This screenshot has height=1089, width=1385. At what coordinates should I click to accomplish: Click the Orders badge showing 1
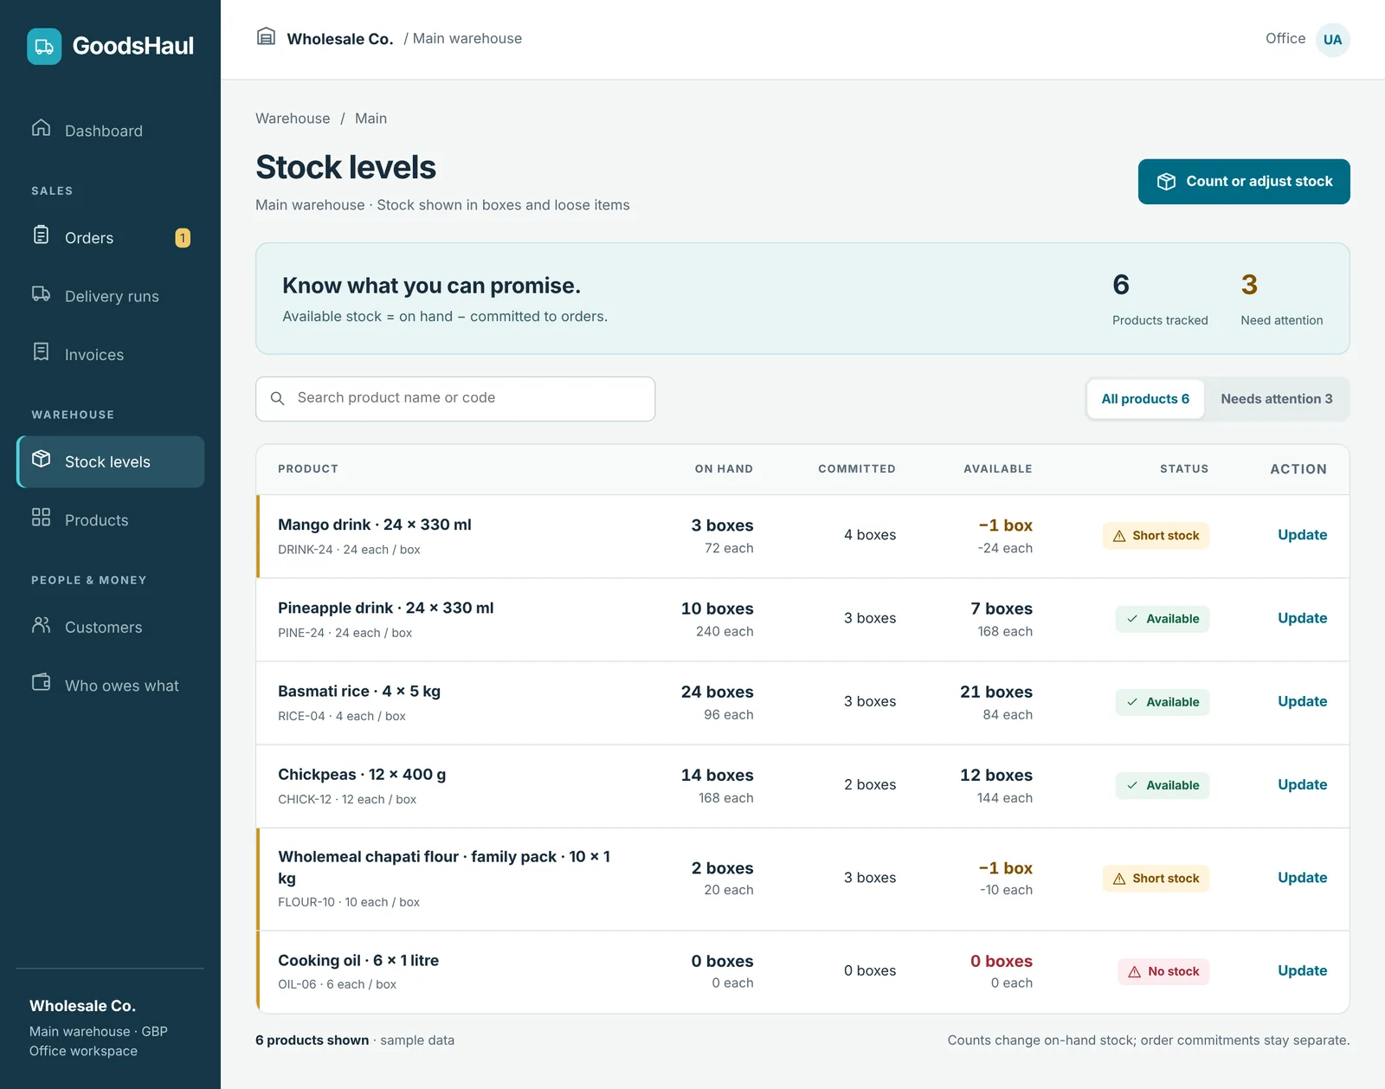(183, 238)
